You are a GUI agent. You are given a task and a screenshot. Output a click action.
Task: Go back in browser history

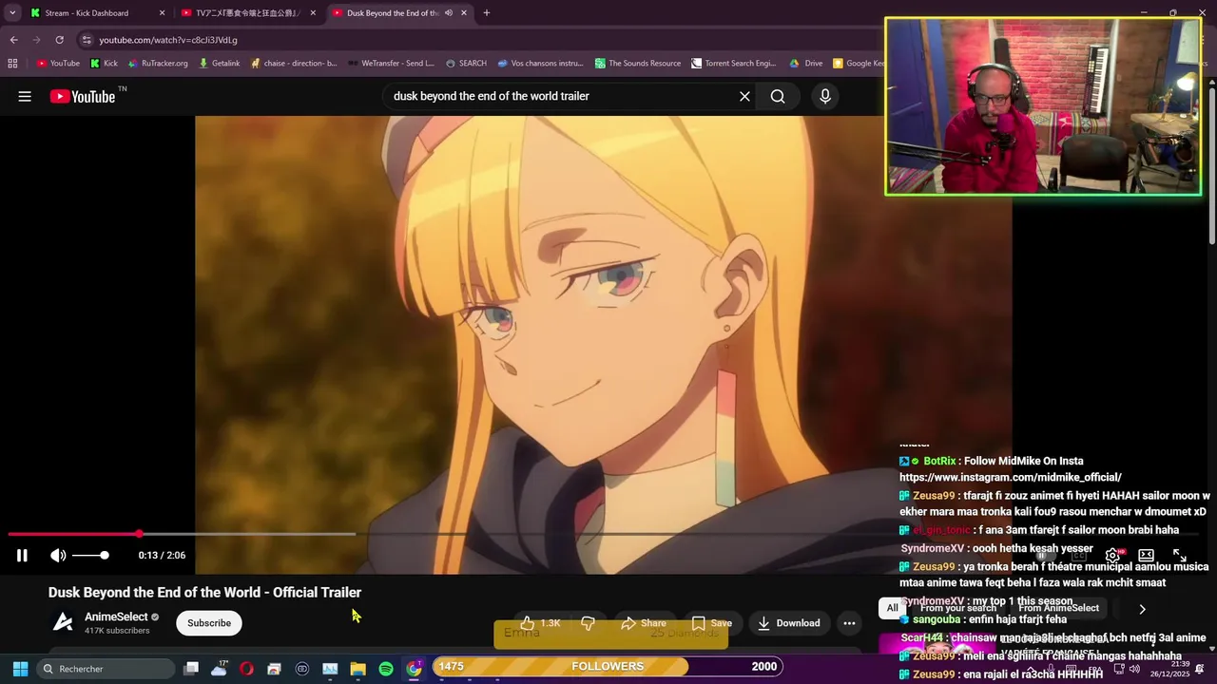coord(13,40)
